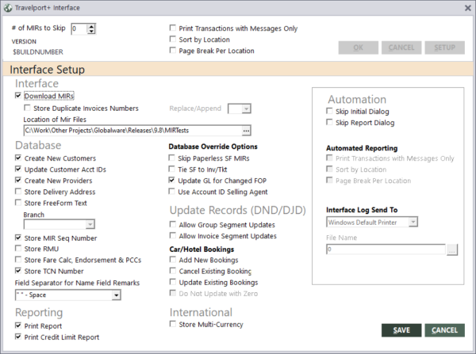Expand Field Separator for Name Field Remarks dropdown
The image size is (476, 354).
(x=117, y=295)
